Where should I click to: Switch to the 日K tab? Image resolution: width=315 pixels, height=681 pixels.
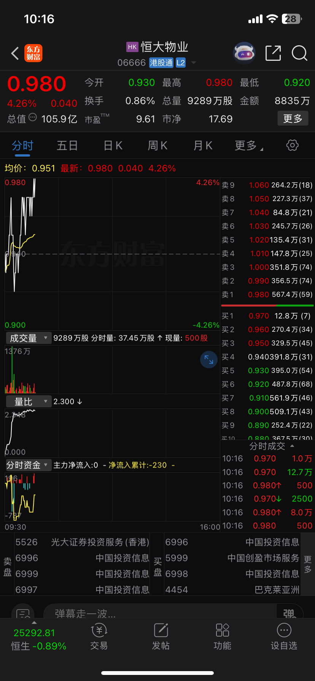point(113,146)
